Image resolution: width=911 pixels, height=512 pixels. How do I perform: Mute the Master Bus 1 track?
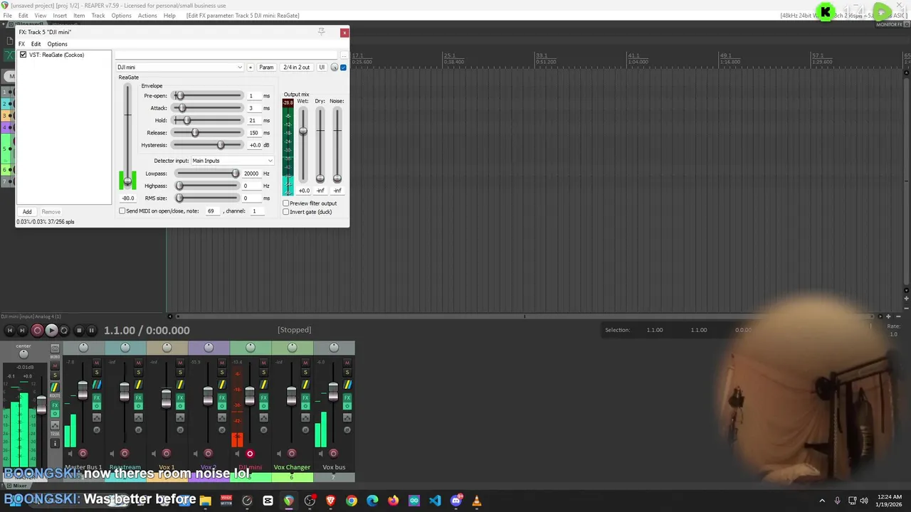click(x=97, y=363)
